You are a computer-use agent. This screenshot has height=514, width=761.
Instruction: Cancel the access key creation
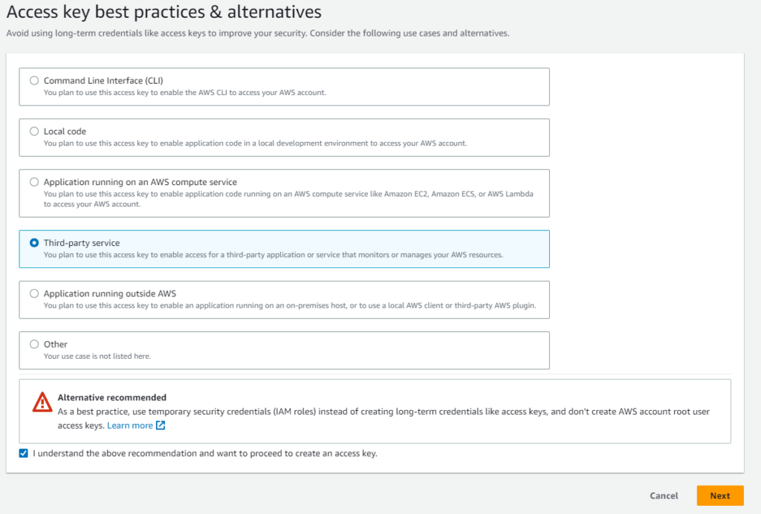(664, 495)
